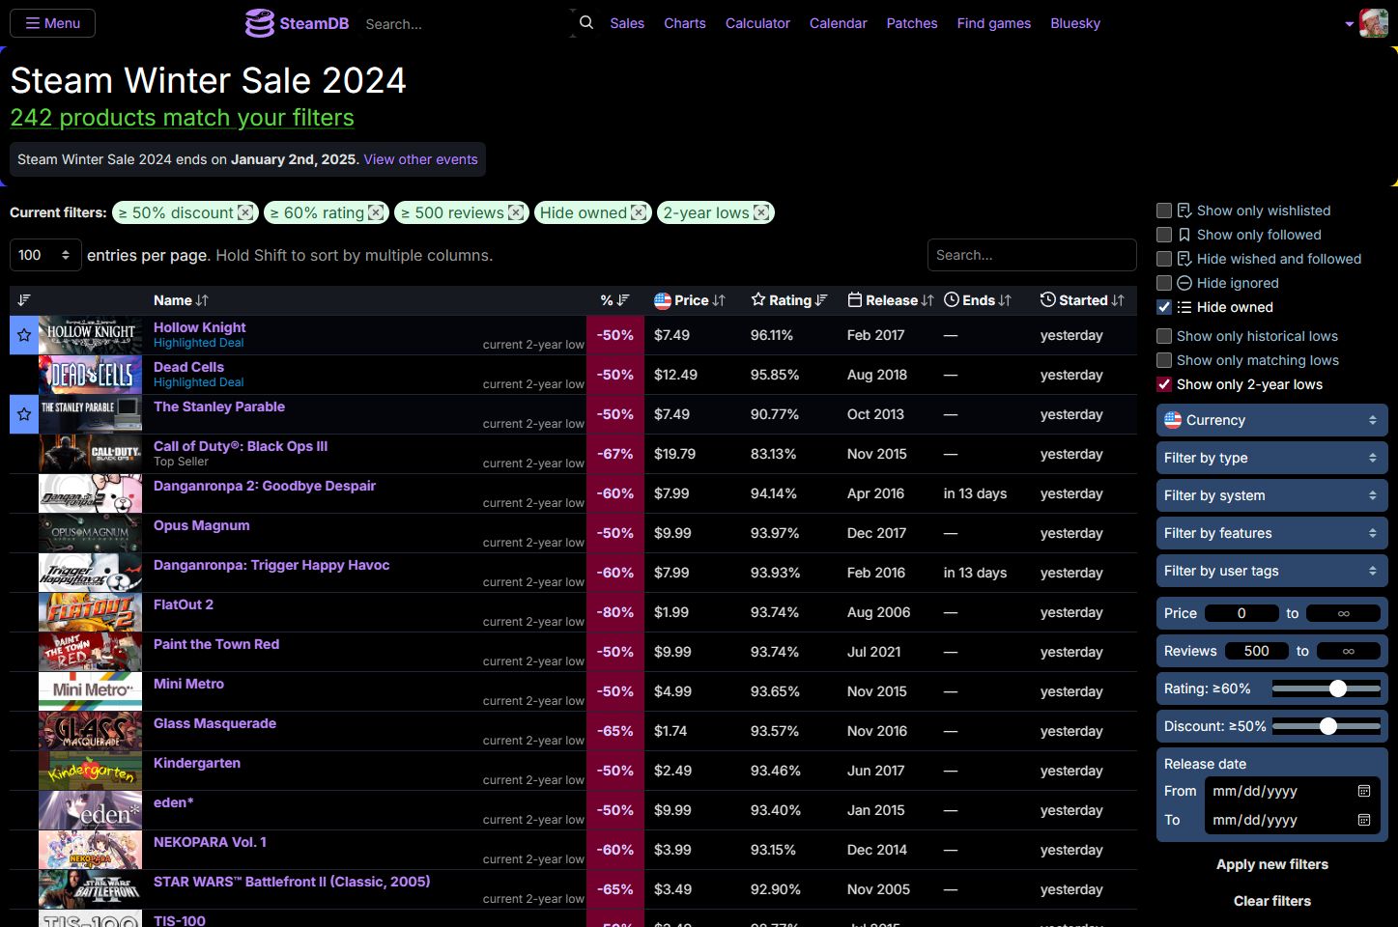
Task: Open Opus Magnum game link
Action: tap(201, 525)
